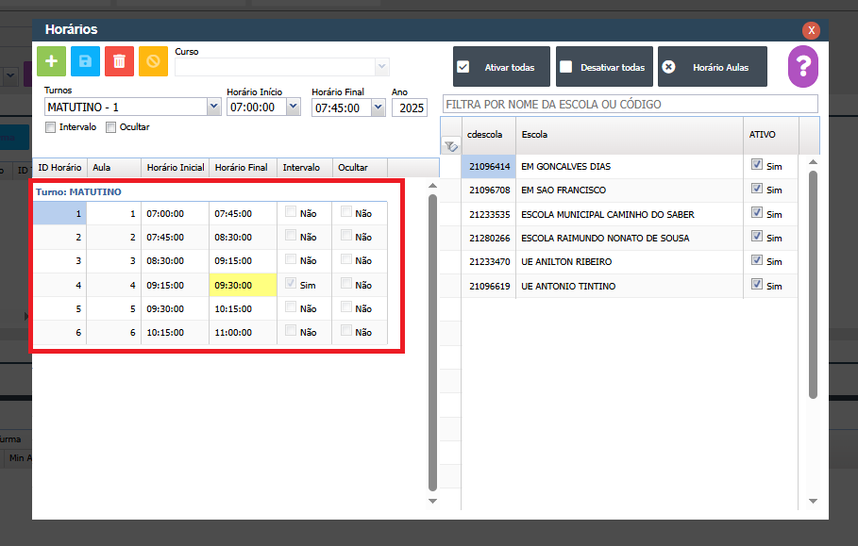This screenshot has height=546, width=858.
Task: Toggle Ocultar checkbox in row 10:15:00–11:00:00
Action: [345, 330]
